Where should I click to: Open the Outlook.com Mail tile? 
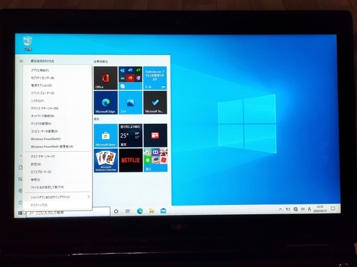pos(155,78)
